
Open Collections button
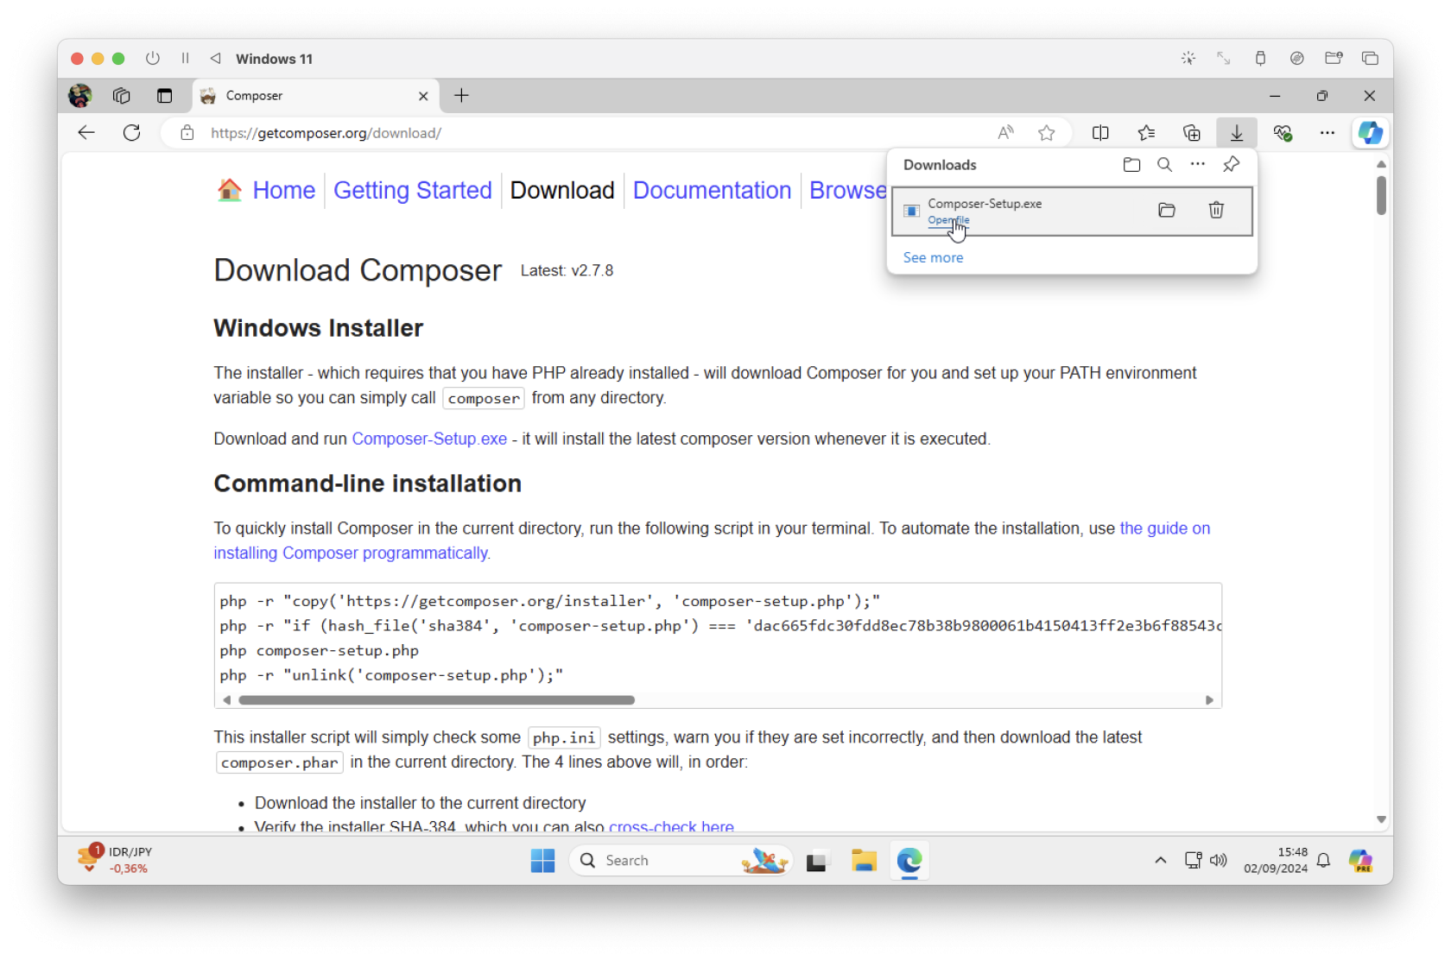1192,133
